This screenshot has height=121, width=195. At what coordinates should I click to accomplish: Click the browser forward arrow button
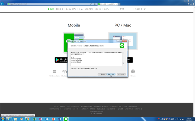coord(6,4)
